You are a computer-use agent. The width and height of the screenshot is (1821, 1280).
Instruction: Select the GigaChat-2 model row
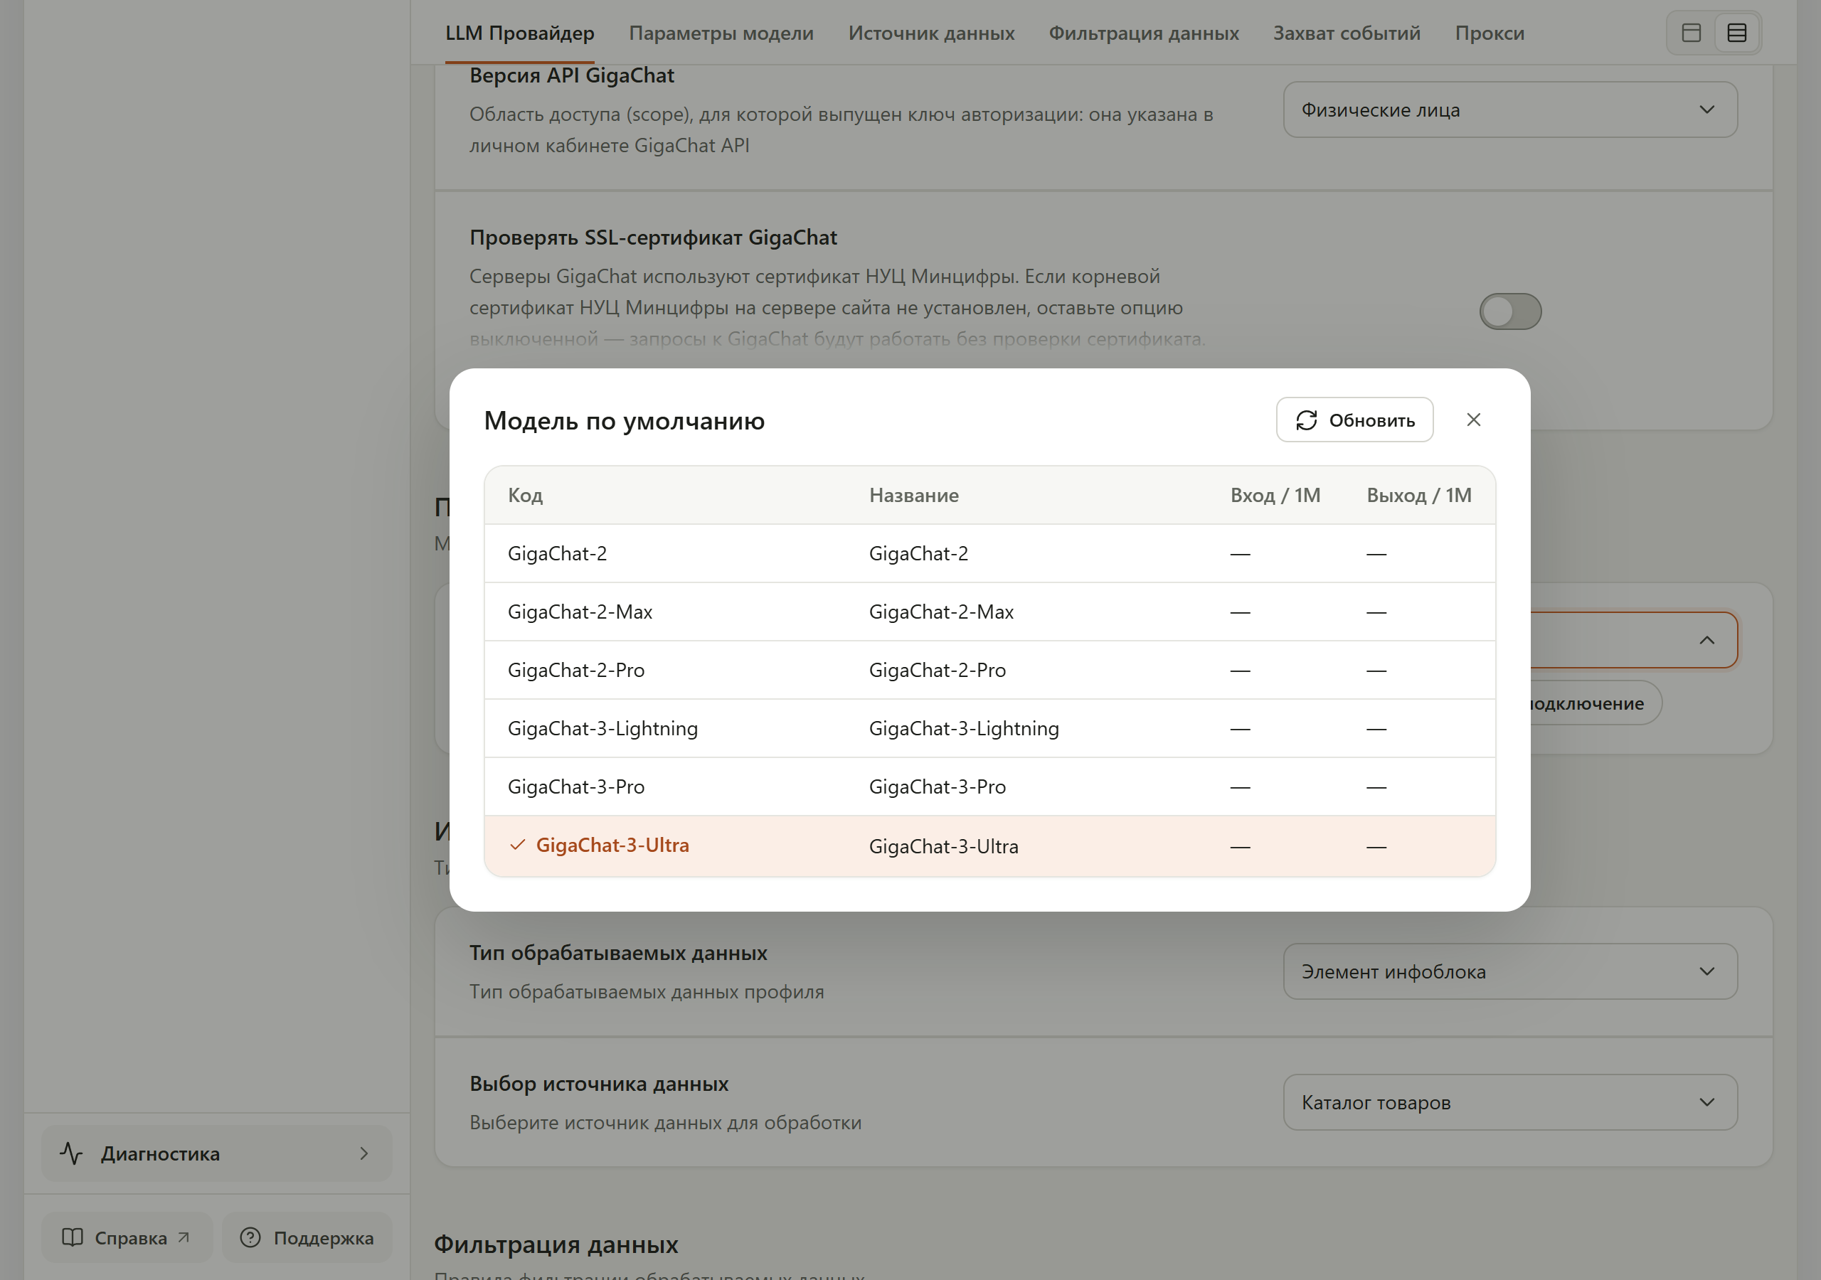989,553
